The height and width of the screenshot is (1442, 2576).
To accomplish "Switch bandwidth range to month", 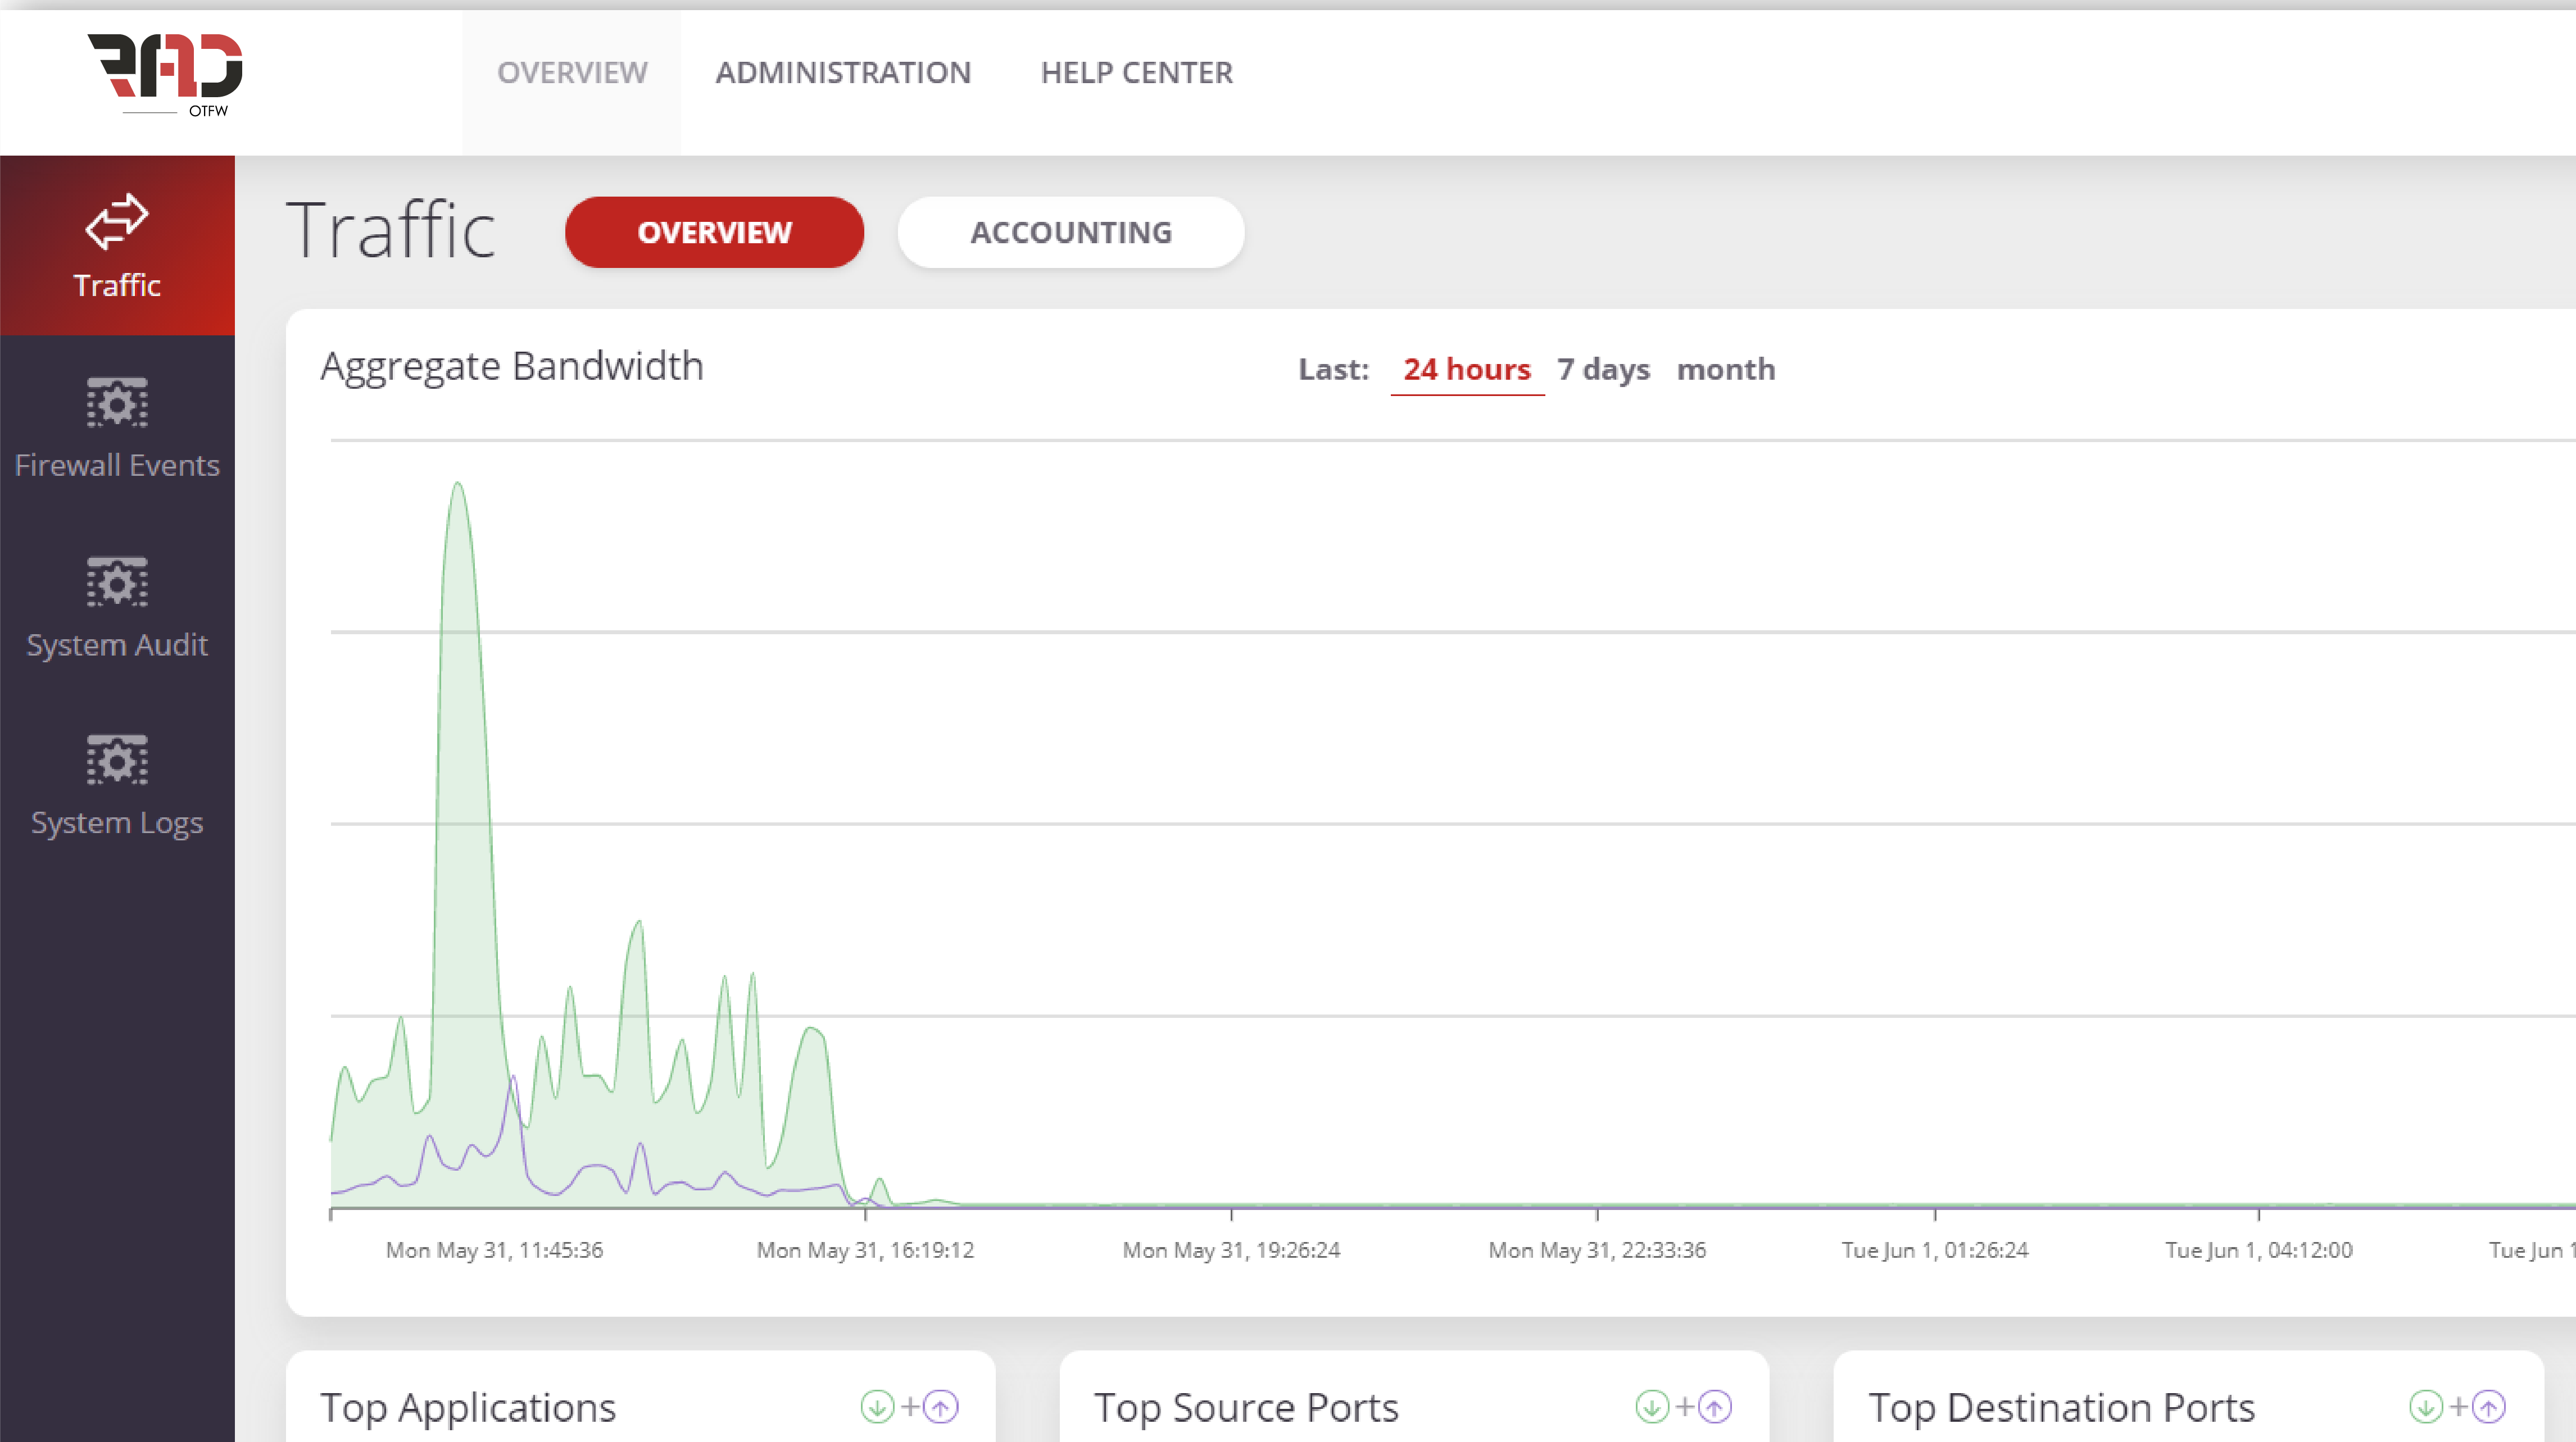I will (x=1725, y=370).
